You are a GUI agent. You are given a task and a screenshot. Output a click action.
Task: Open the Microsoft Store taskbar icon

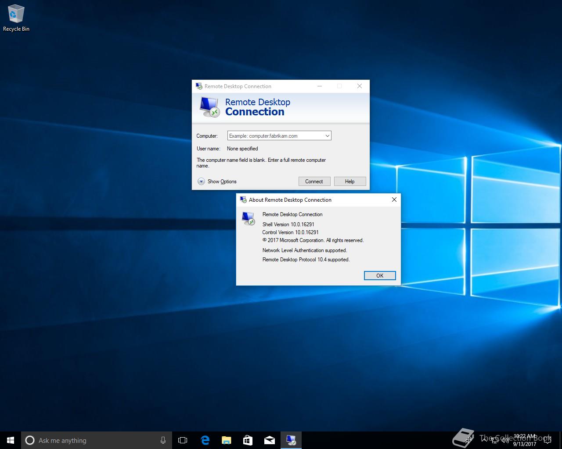[x=248, y=440]
